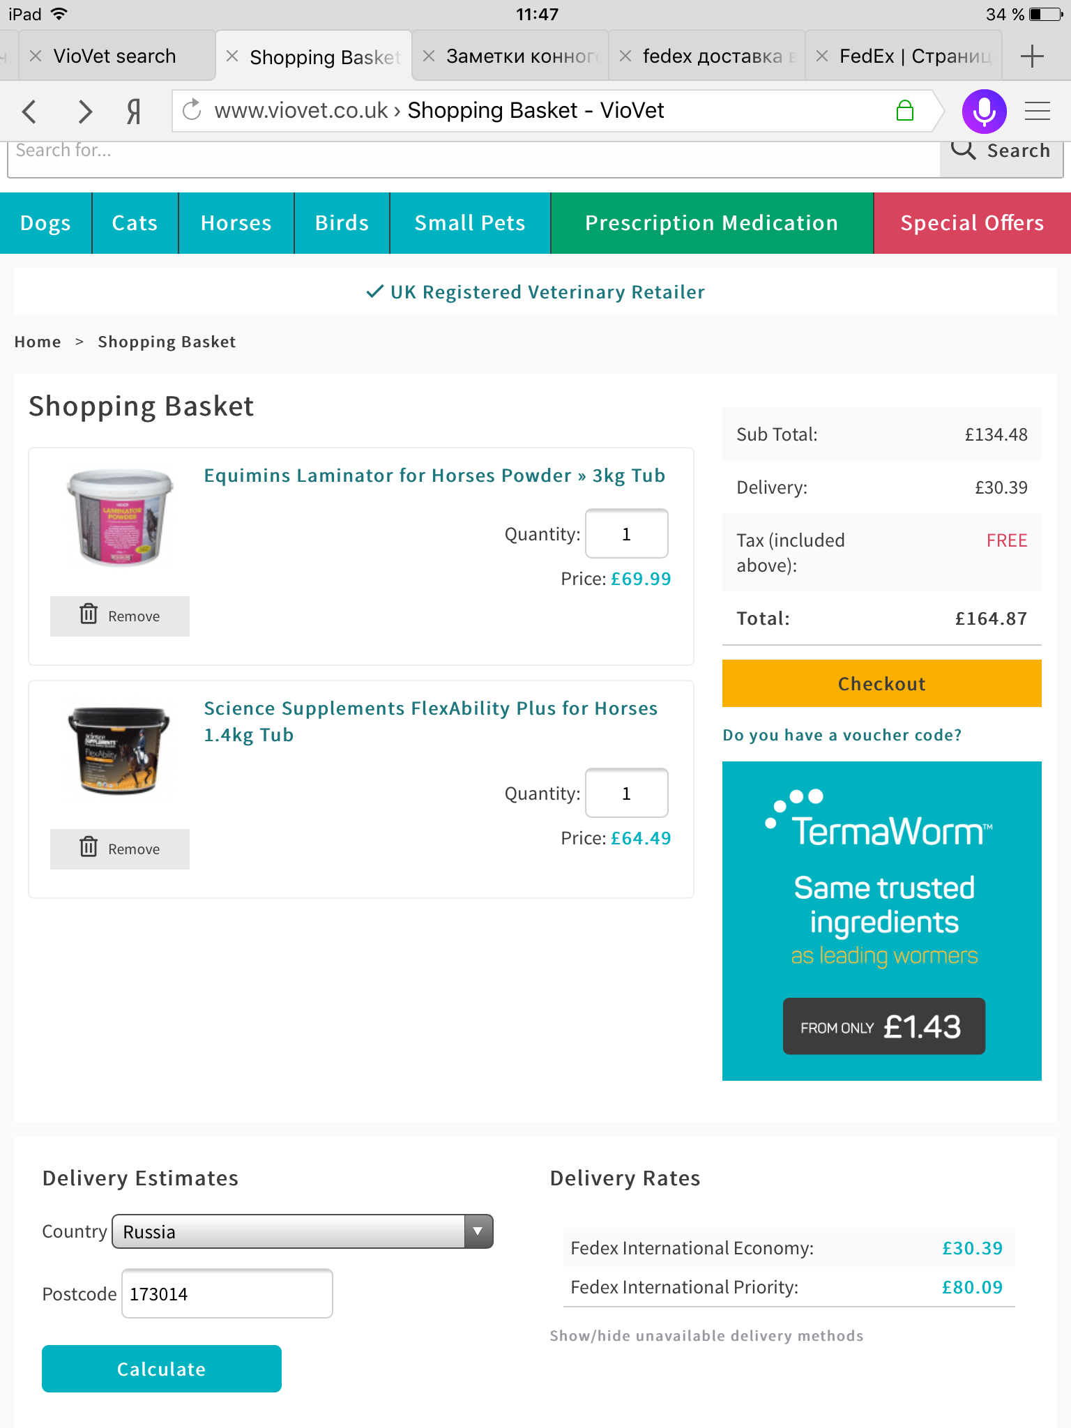Show or hide unavailable delivery methods

706,1336
